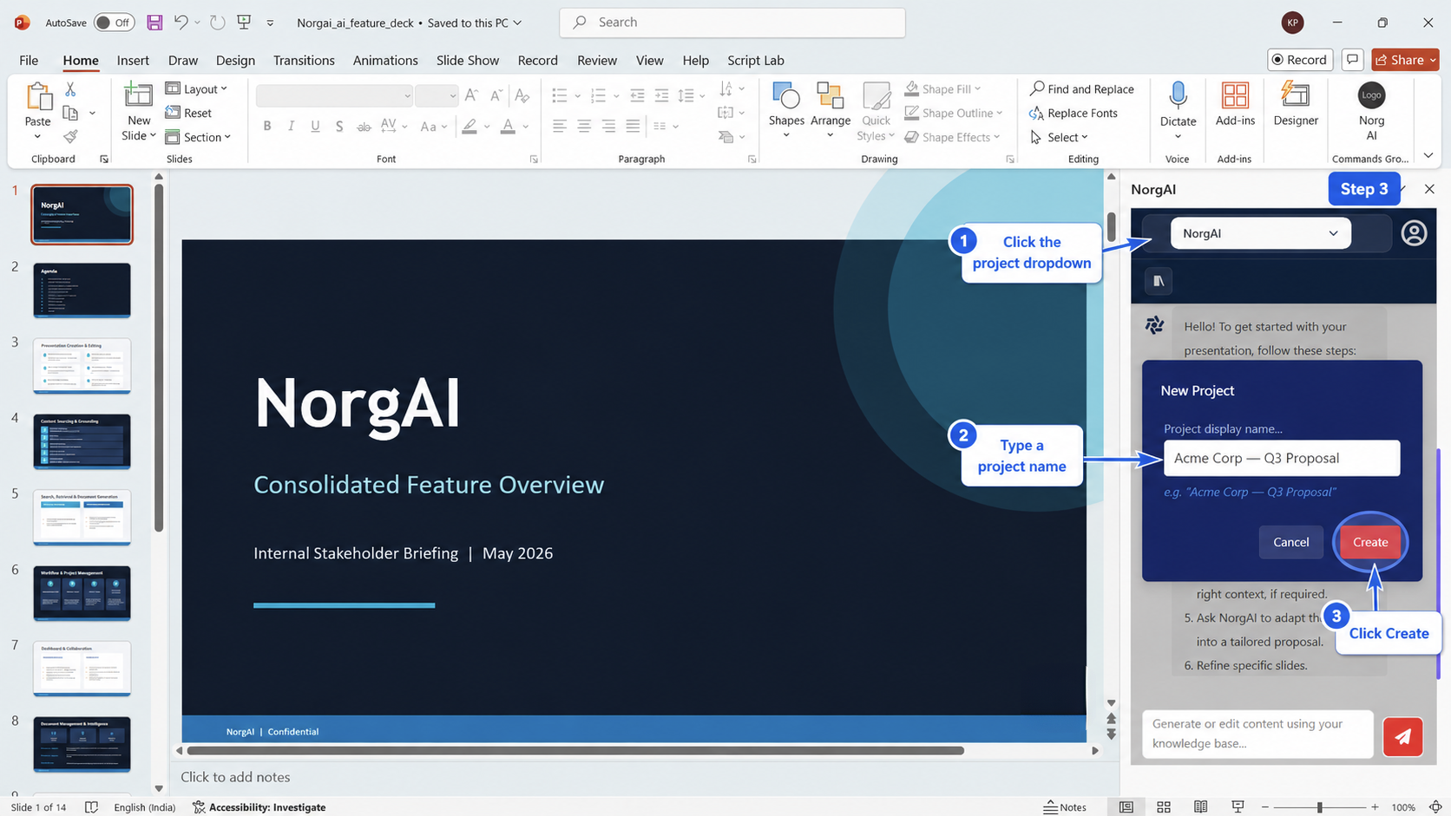This screenshot has height=816, width=1451.
Task: Open the Designer pane
Action: [x=1296, y=104]
